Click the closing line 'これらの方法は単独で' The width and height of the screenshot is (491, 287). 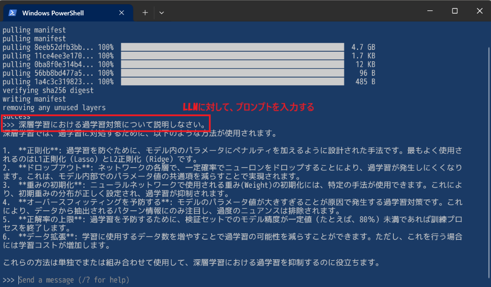click(191, 263)
